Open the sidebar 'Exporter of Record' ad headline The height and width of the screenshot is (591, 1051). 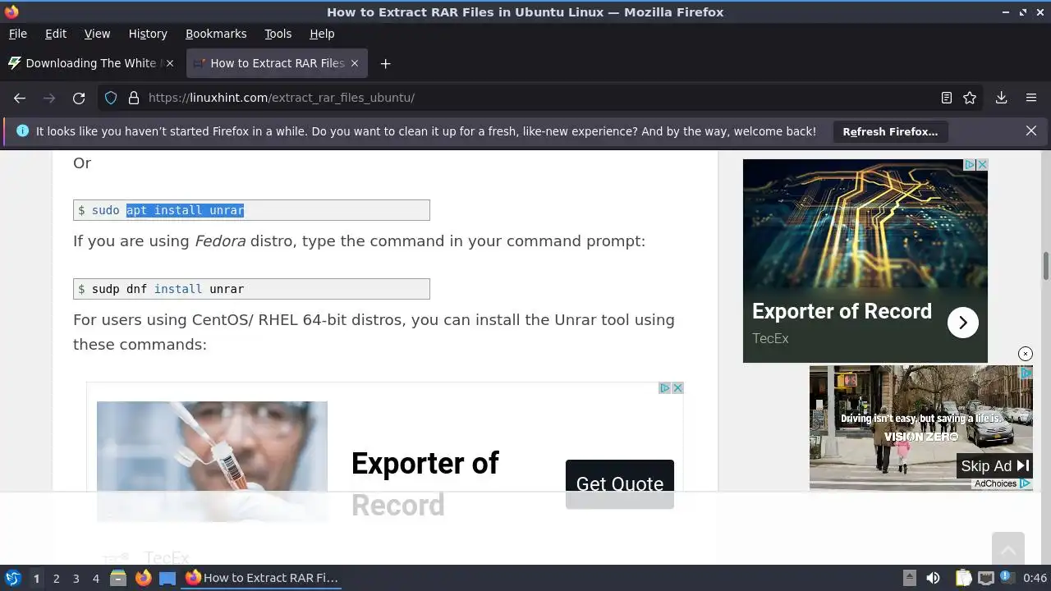point(842,311)
